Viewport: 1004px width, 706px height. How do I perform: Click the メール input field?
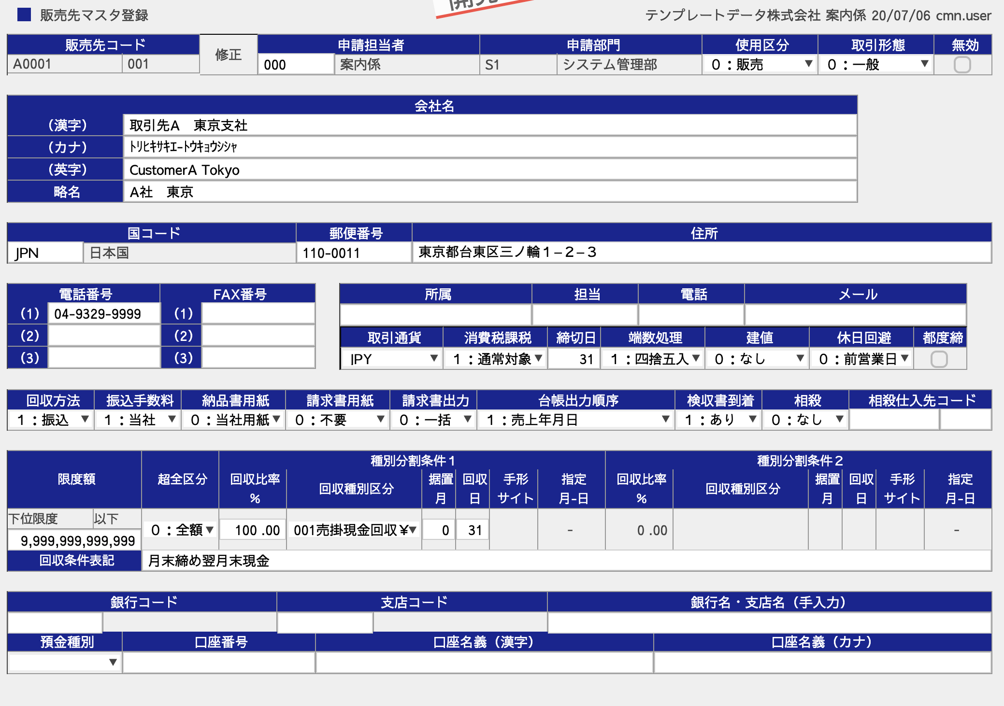pos(856,315)
